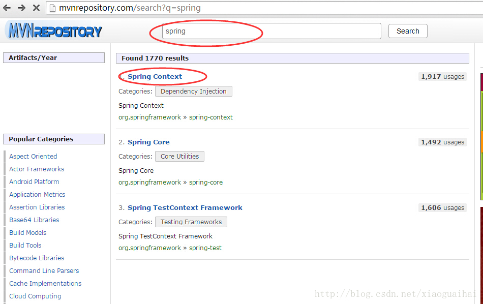Select the Dependency Injection category tag
This screenshot has height=304, width=483.
pyautogui.click(x=193, y=92)
